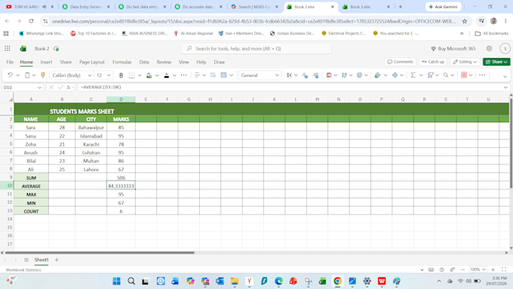
Task: Toggle Wrap Text
Action: coord(213,75)
